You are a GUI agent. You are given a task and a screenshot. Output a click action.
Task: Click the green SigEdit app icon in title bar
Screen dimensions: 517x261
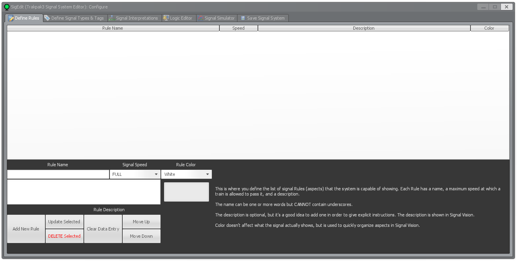7,7
